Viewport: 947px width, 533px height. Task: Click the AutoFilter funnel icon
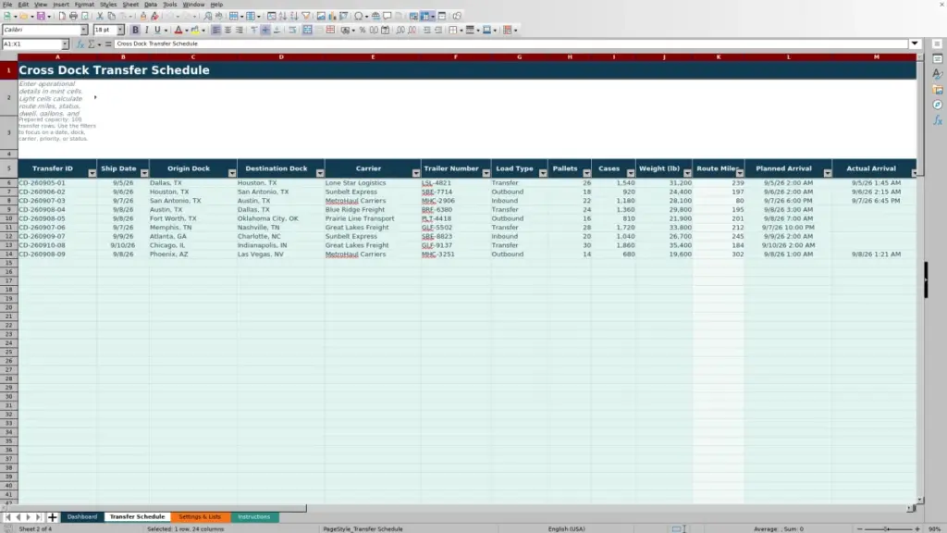click(x=306, y=17)
